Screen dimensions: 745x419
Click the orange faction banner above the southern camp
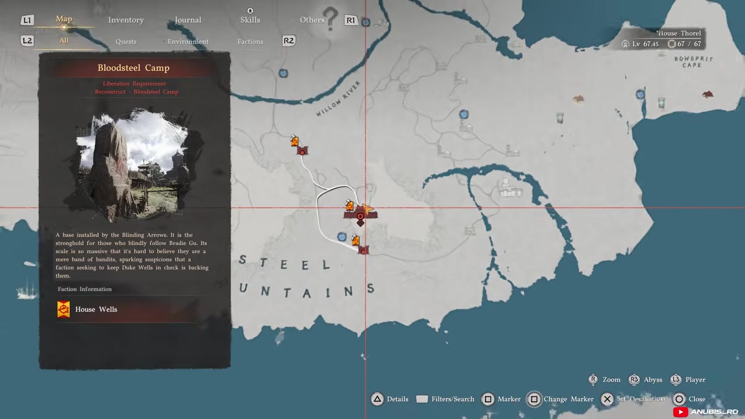point(356,240)
